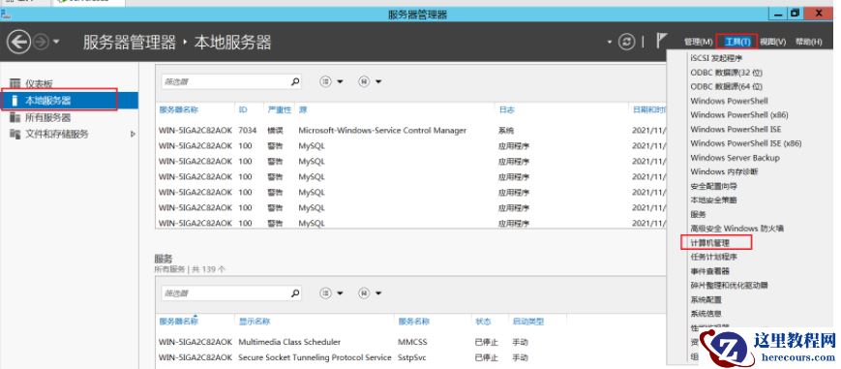
Task: Click event ID 7034 cell
Action: (247, 130)
